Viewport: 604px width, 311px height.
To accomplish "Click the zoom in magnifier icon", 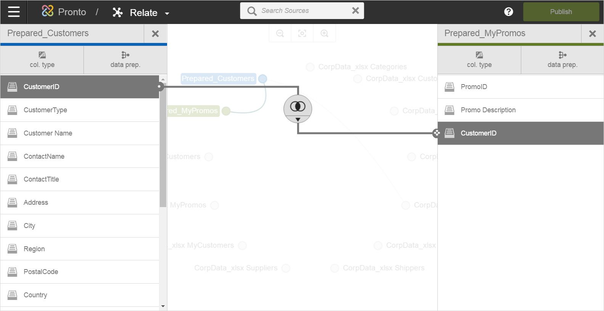I will pyautogui.click(x=324, y=33).
